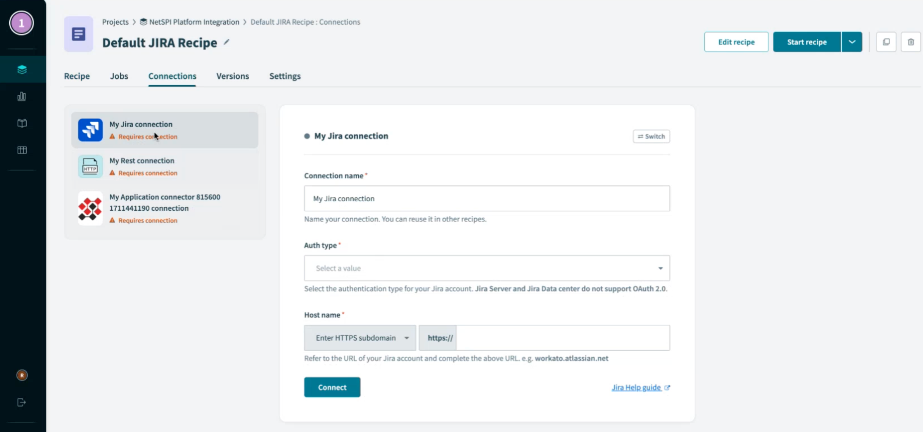Go to Projects breadcrumb link

pyautogui.click(x=115, y=22)
